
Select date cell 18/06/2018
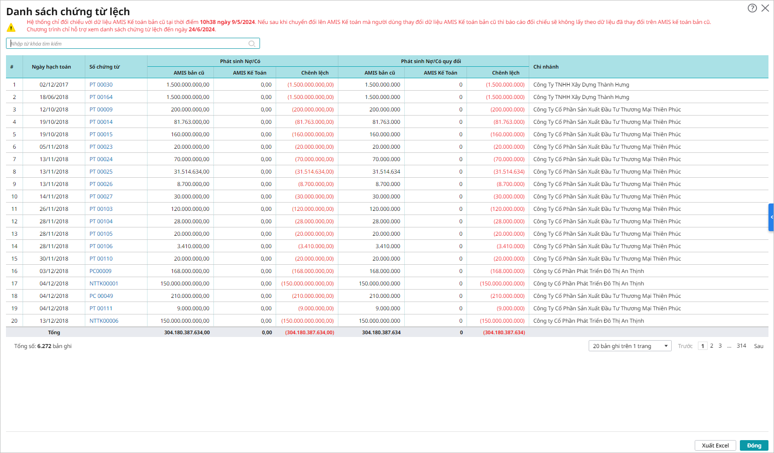pyautogui.click(x=54, y=97)
